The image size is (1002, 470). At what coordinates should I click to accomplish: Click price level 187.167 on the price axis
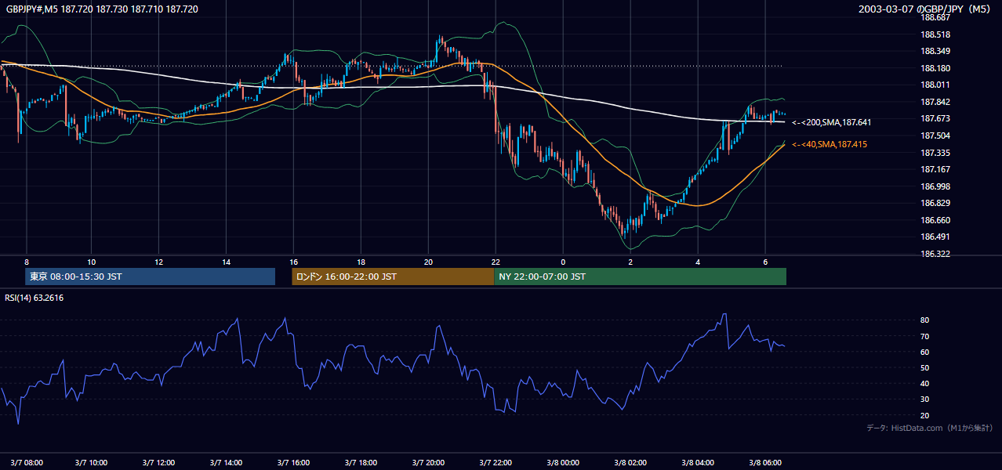[x=935, y=169]
